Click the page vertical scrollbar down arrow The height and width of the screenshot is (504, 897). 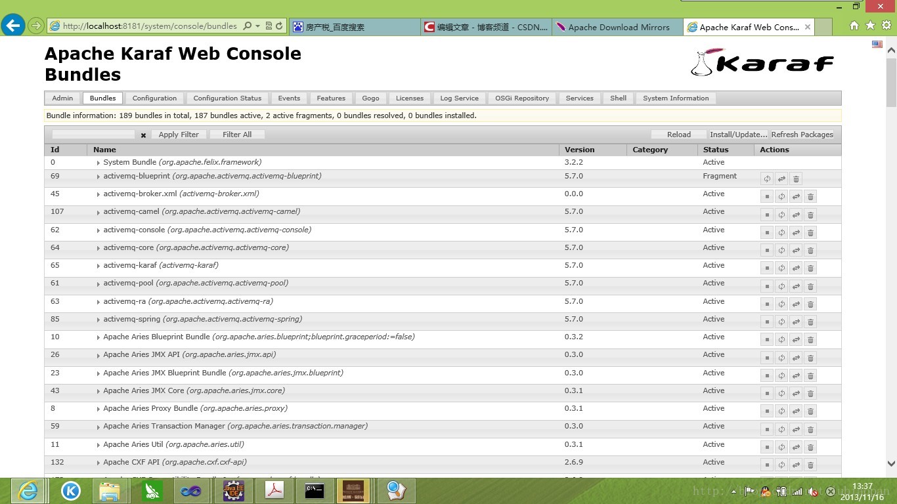point(891,463)
